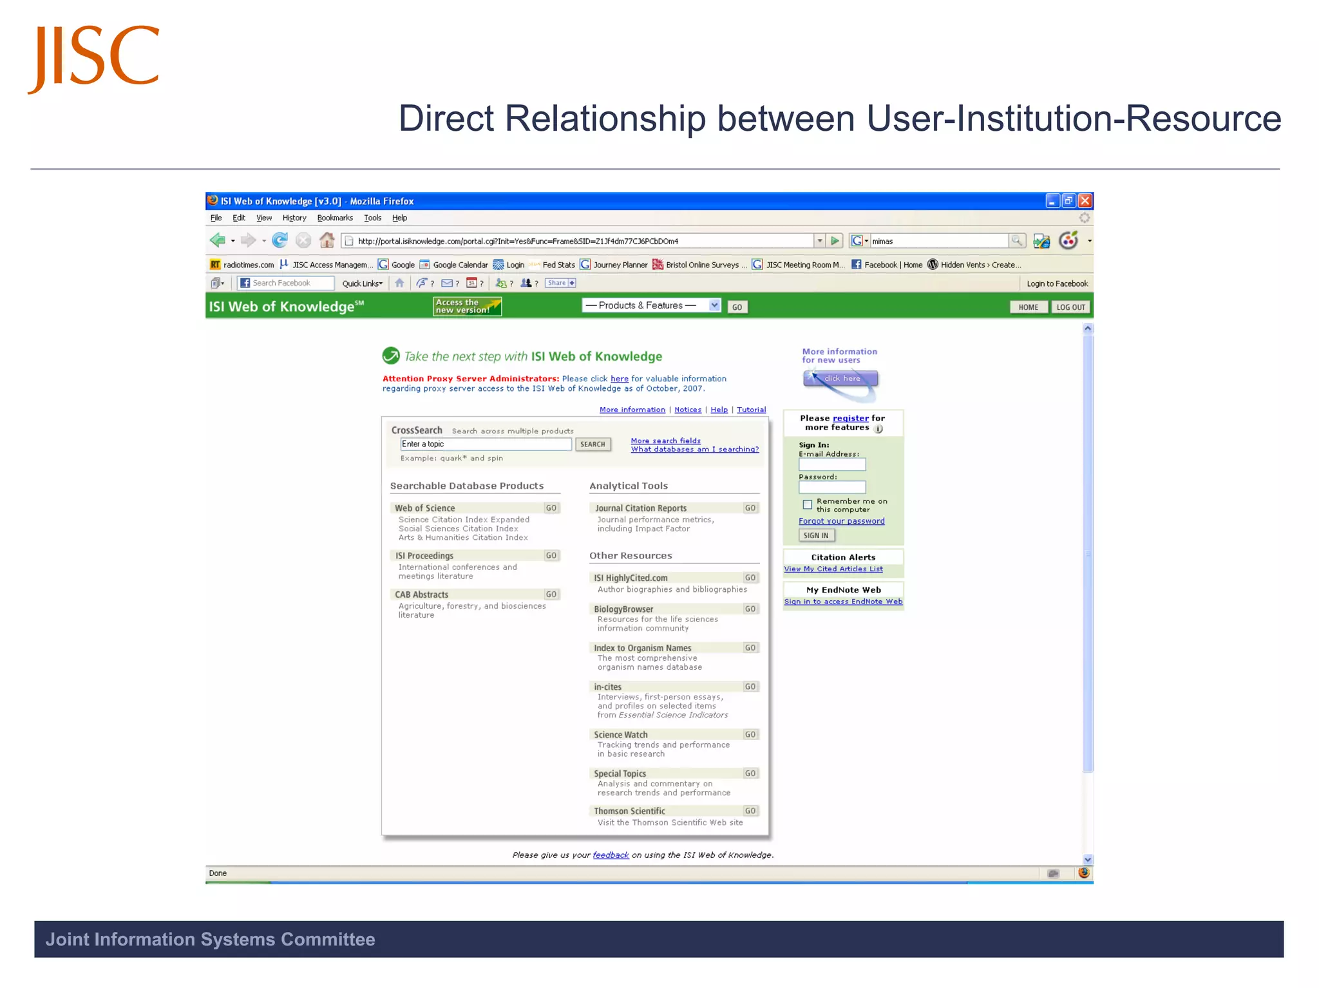
Task: Open the Back button history dropdown arrow
Action: tap(232, 242)
